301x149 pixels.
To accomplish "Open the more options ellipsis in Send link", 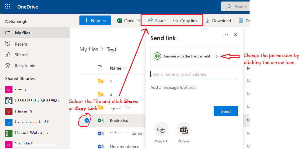I will coord(226,34).
